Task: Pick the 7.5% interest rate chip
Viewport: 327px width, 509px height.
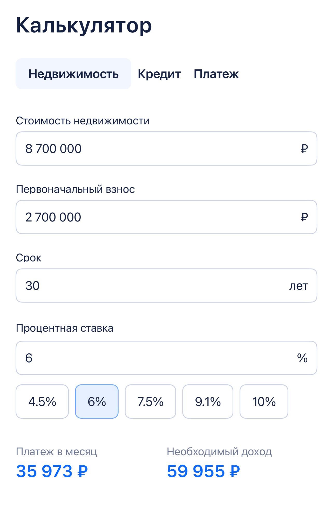Action: click(x=150, y=401)
